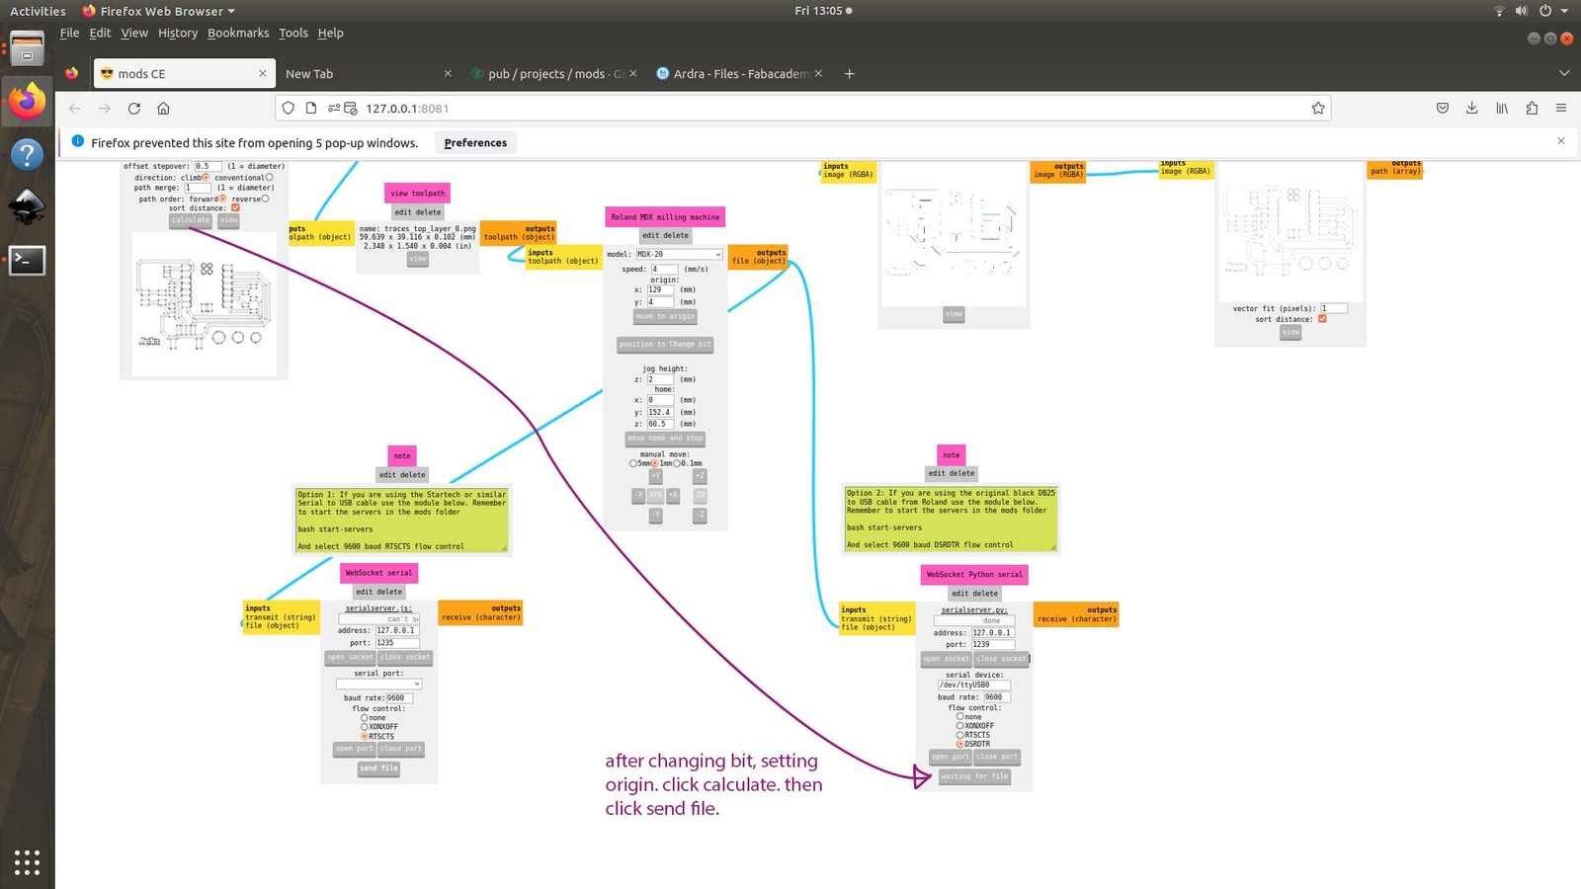
Task: Click the speed input field
Action: [x=664, y=269]
